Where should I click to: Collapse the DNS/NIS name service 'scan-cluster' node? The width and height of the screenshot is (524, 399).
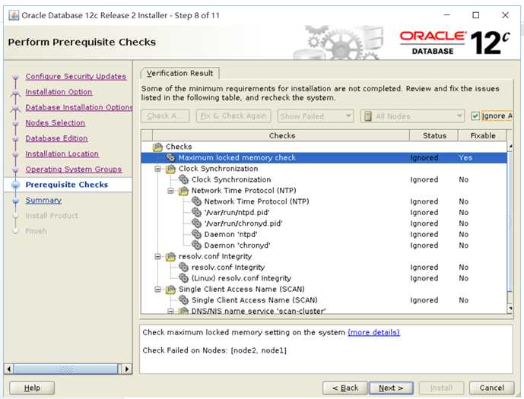[x=170, y=311]
